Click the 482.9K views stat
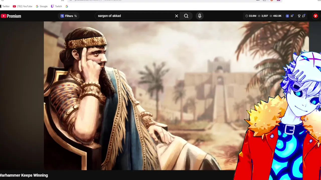Screen dimensions: 321x180 [x=275, y=16]
